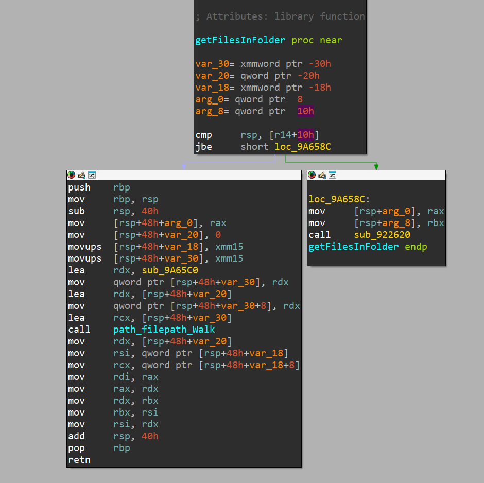Click the title bar of left node

pos(196,175)
